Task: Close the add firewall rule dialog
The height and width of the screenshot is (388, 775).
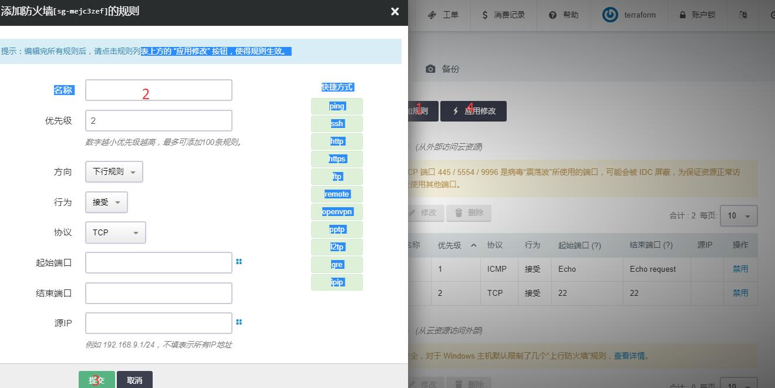Action: pos(395,12)
